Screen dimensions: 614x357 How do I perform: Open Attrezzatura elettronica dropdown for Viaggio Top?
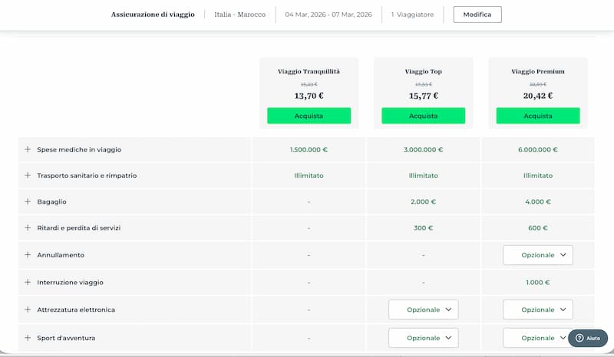[423, 310]
